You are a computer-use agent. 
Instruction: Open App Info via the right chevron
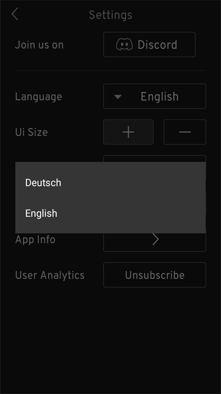[155, 240]
